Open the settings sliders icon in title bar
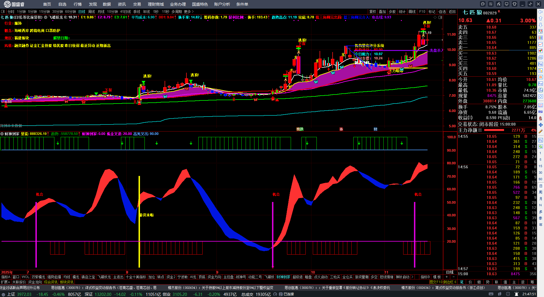Screen dimensions: 544x297 491,4
